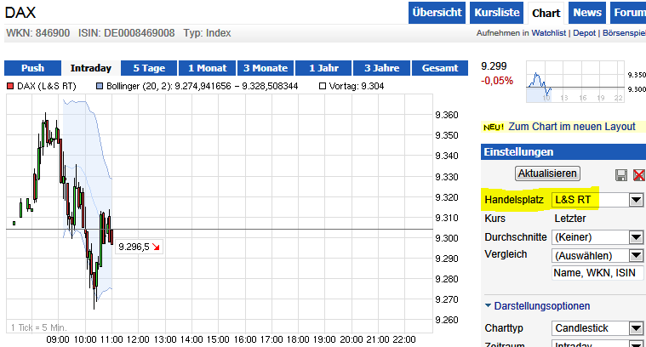Click the Name, WKN, ISIN input field
646x347 pixels.
click(597, 273)
